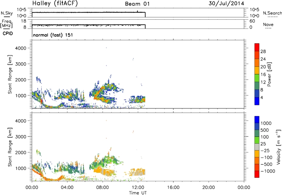Click the 'normal (fast) 151' text
This screenshot has height=195, width=282.
pos(53,35)
